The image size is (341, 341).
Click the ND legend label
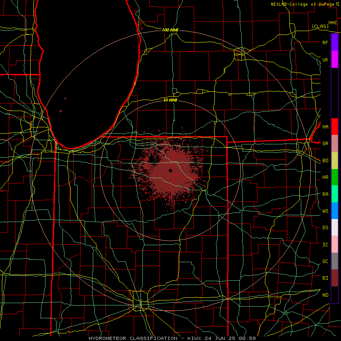[325, 295]
